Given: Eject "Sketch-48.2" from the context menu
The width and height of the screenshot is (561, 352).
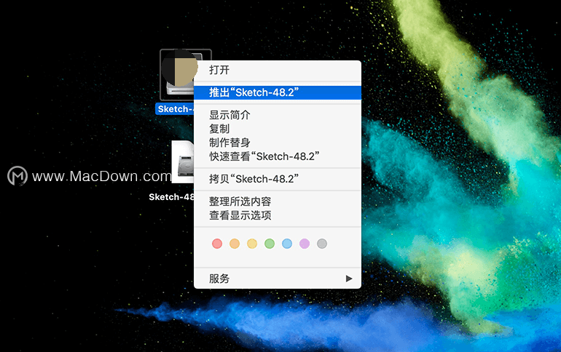Looking at the screenshot, I should pos(278,92).
